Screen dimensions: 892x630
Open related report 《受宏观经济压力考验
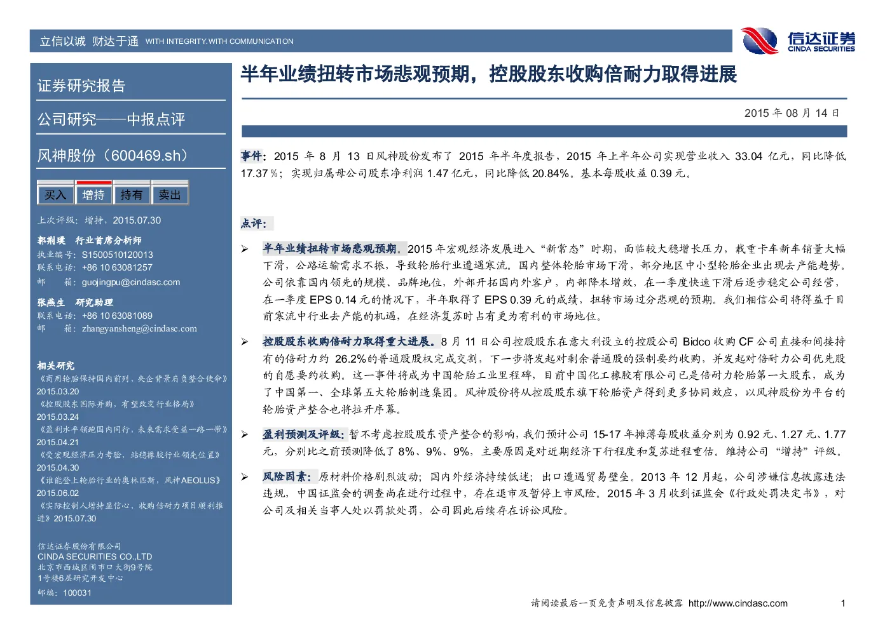(129, 455)
